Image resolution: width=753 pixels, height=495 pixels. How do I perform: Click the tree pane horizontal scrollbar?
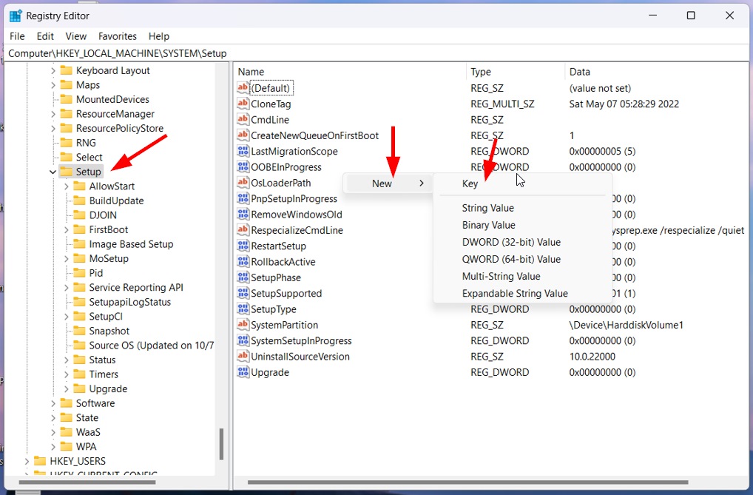pos(87,482)
